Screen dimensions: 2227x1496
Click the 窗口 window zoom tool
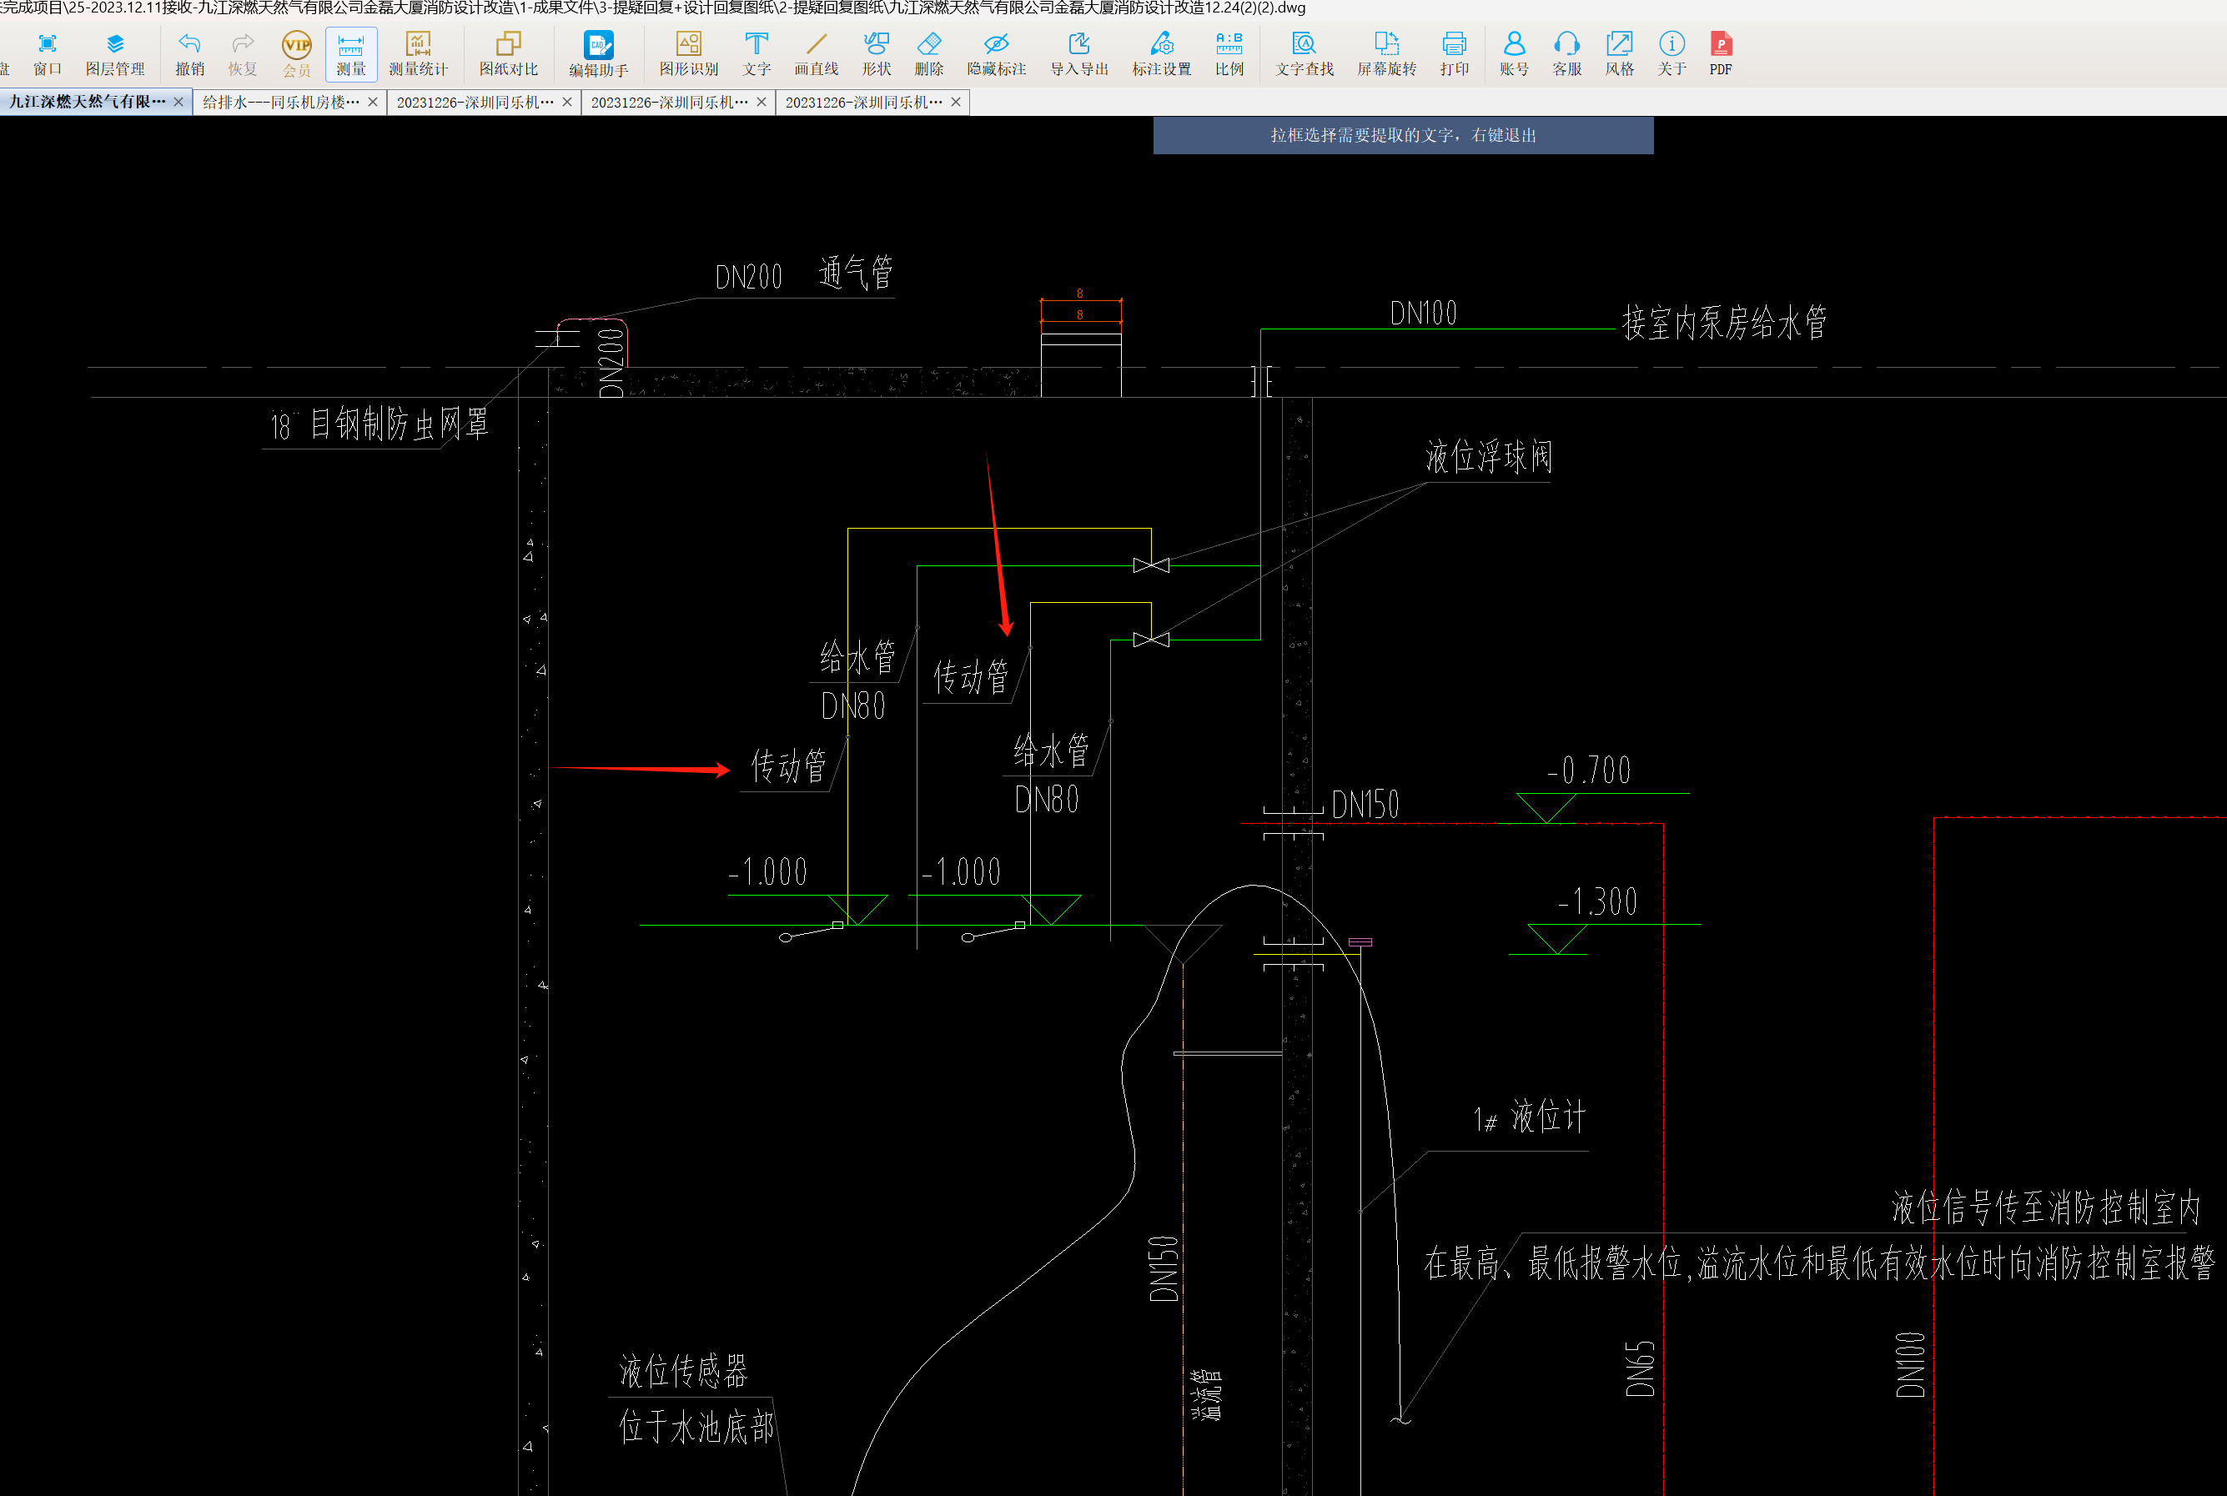(x=47, y=54)
